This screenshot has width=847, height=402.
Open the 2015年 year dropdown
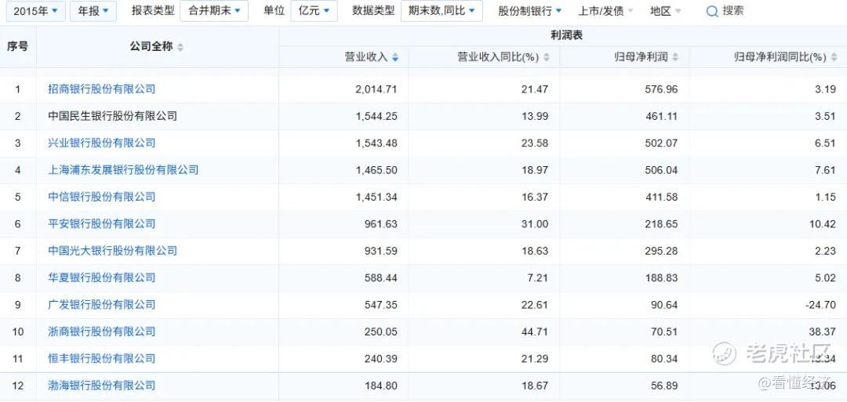tap(35, 11)
